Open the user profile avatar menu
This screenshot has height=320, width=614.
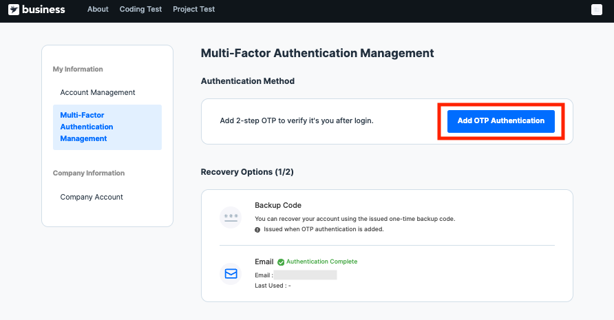(x=597, y=10)
